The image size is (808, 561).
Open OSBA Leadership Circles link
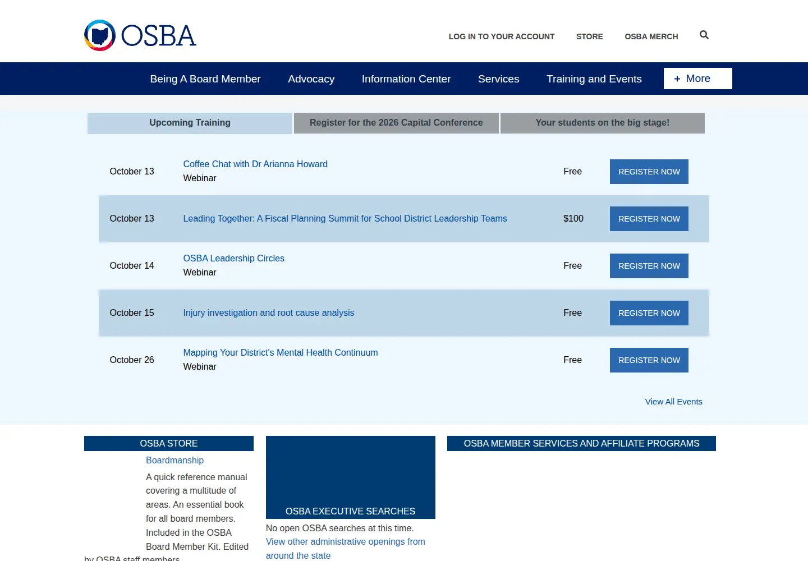(x=233, y=259)
